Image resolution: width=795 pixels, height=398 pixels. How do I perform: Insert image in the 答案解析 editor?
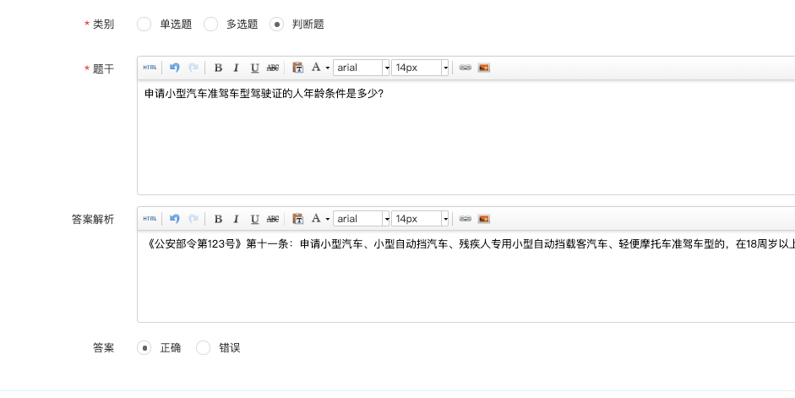tap(484, 219)
